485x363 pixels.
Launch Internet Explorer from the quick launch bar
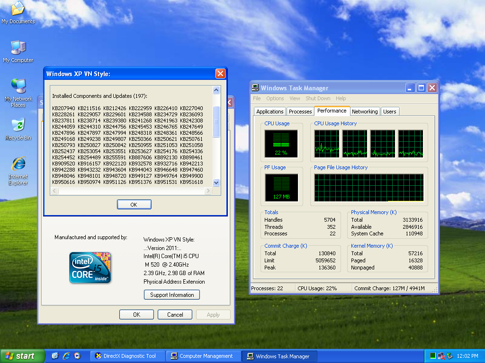point(66,356)
